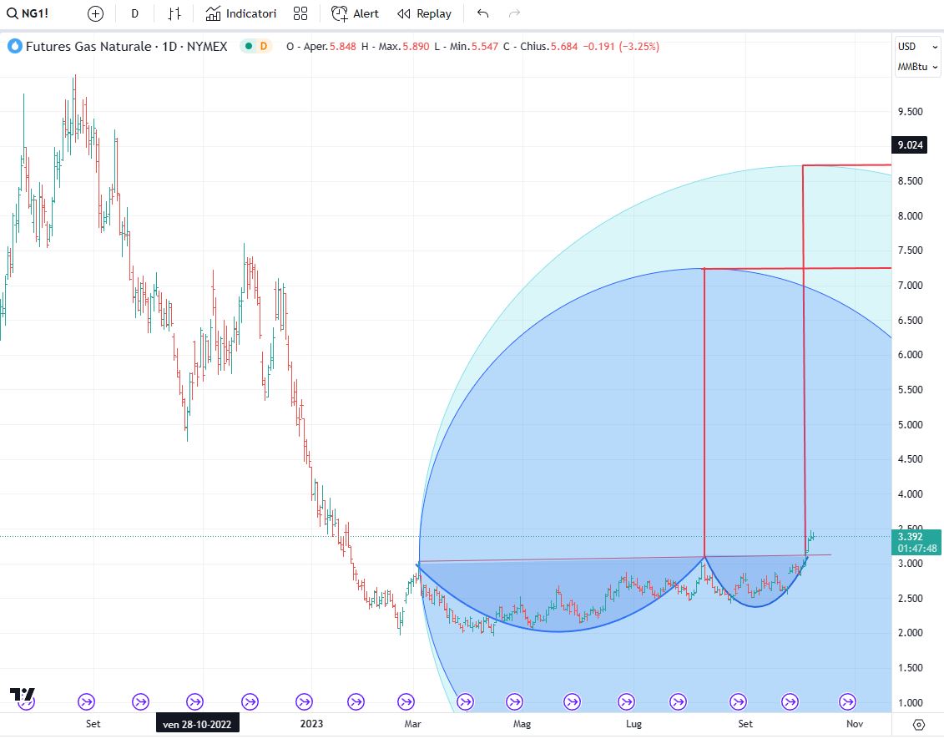Open the event marker above Nov label
944x739 pixels.
(x=848, y=701)
